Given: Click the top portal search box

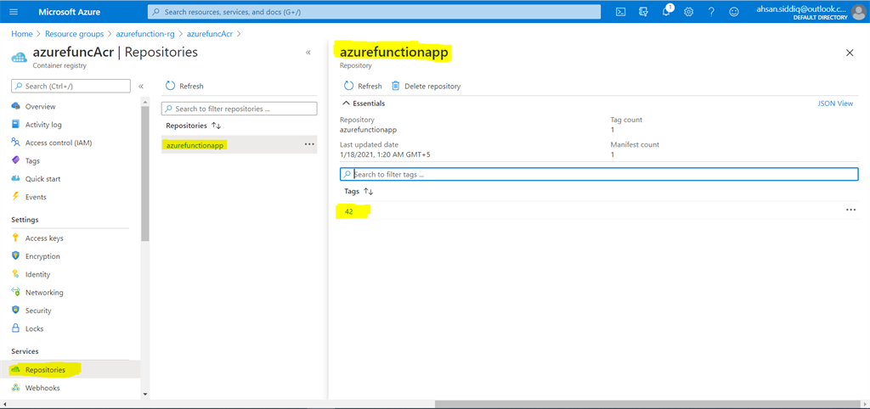Looking at the screenshot, I should [374, 12].
